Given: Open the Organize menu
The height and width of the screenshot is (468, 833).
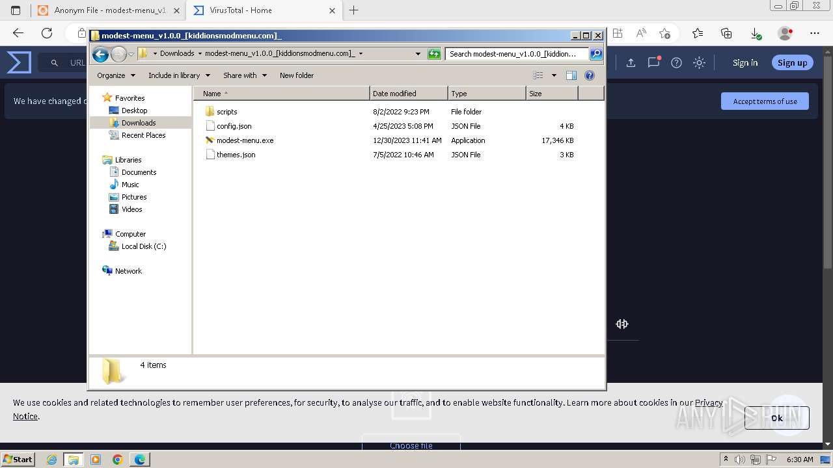Looking at the screenshot, I should [x=116, y=75].
